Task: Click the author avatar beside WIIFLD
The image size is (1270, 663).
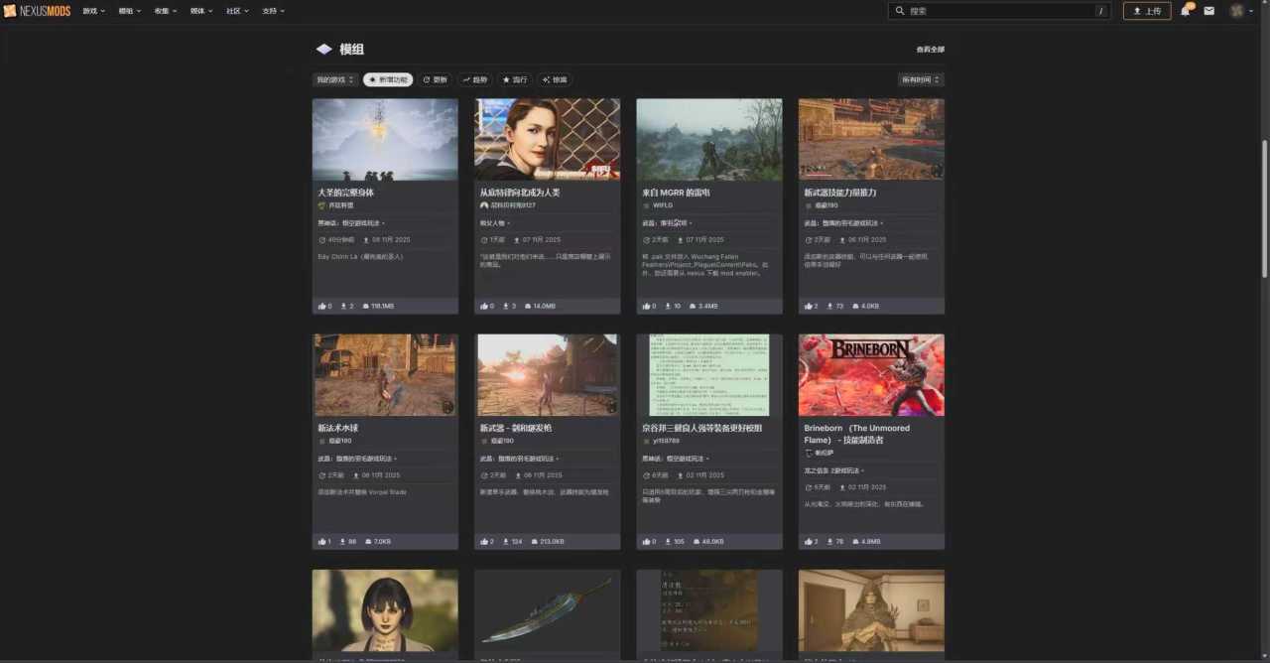Action: point(646,205)
